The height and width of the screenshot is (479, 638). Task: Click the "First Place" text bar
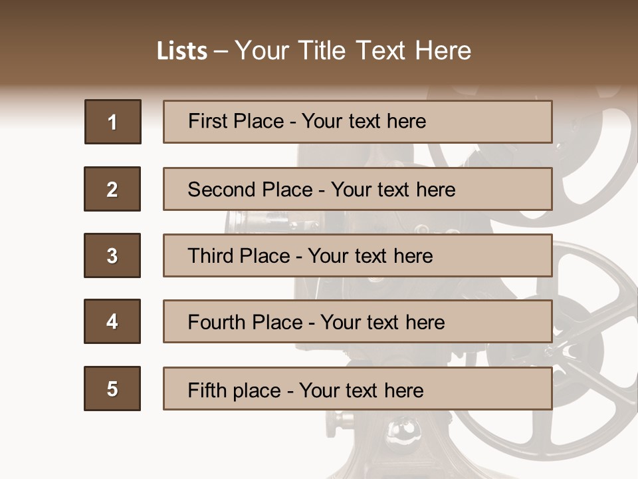(358, 122)
